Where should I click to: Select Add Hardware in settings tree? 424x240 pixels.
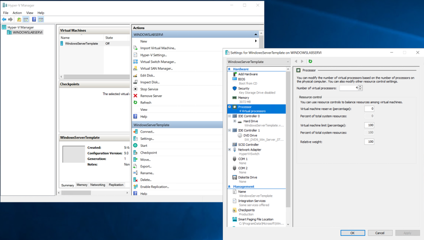248,74
